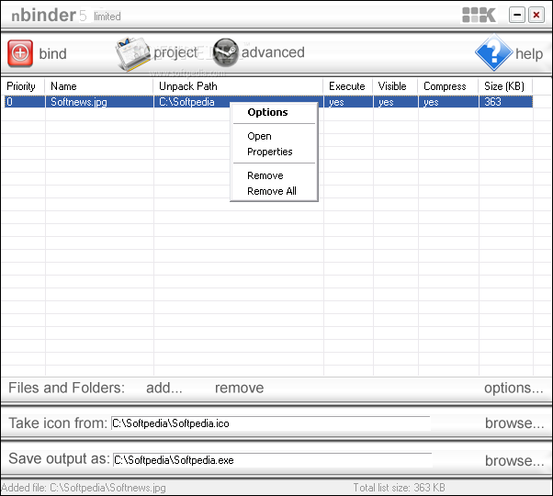
Task: Click the project label
Action: pos(175,53)
